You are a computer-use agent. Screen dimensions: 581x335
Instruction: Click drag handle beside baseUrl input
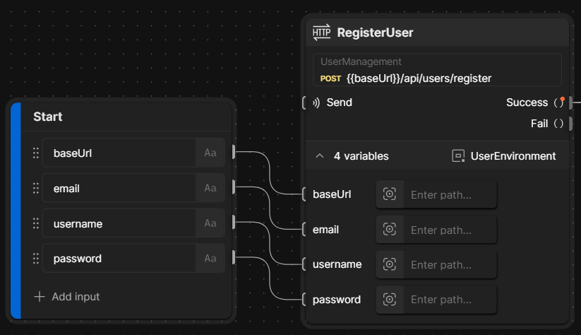tap(36, 153)
